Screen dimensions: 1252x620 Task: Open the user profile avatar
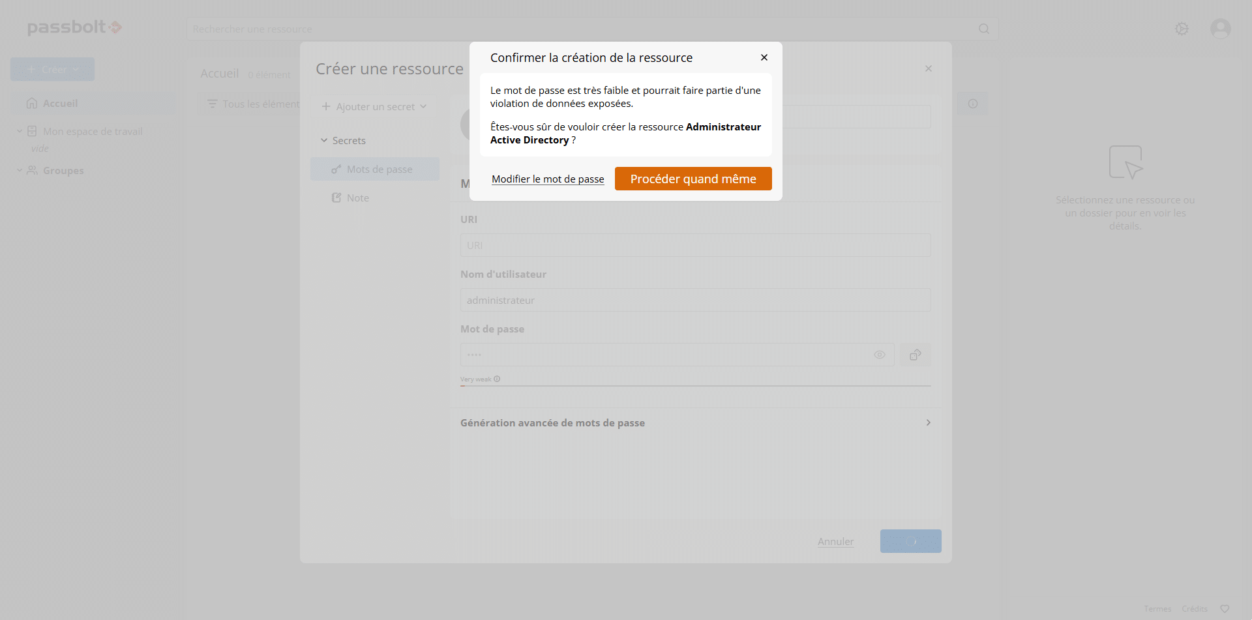1220,29
